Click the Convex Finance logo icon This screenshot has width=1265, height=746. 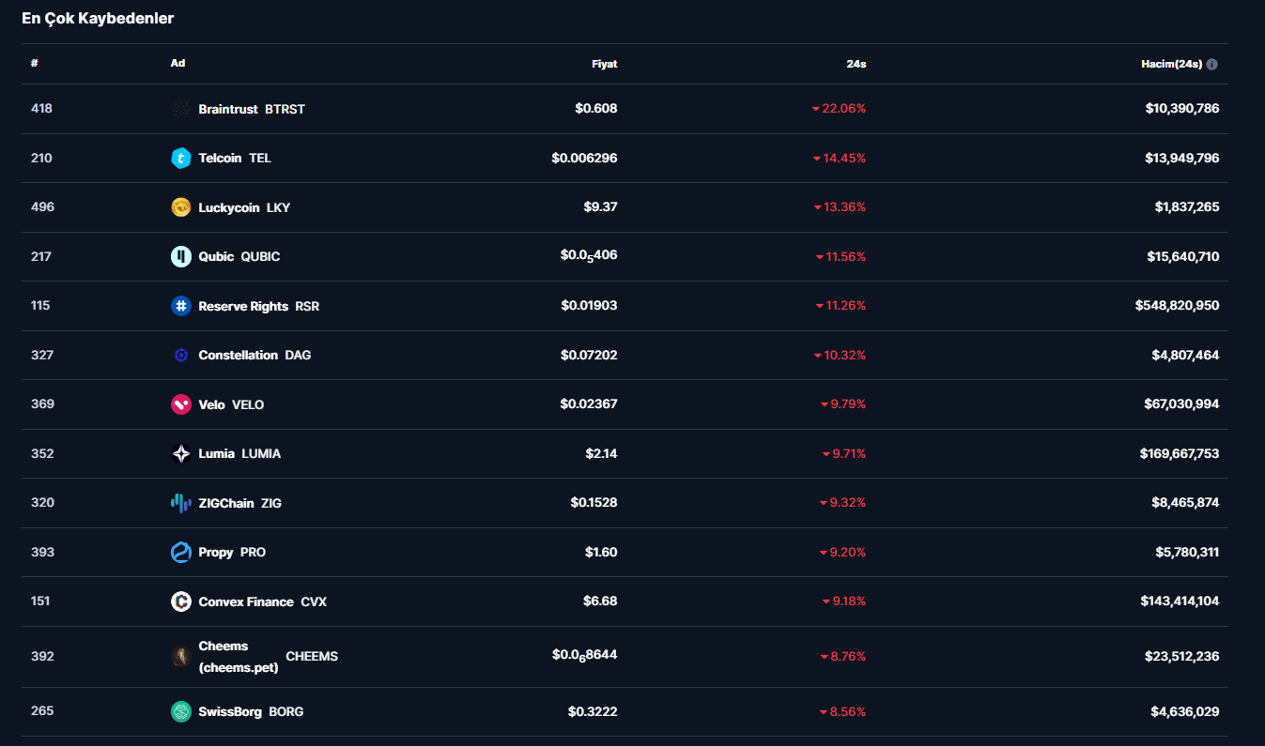(181, 601)
